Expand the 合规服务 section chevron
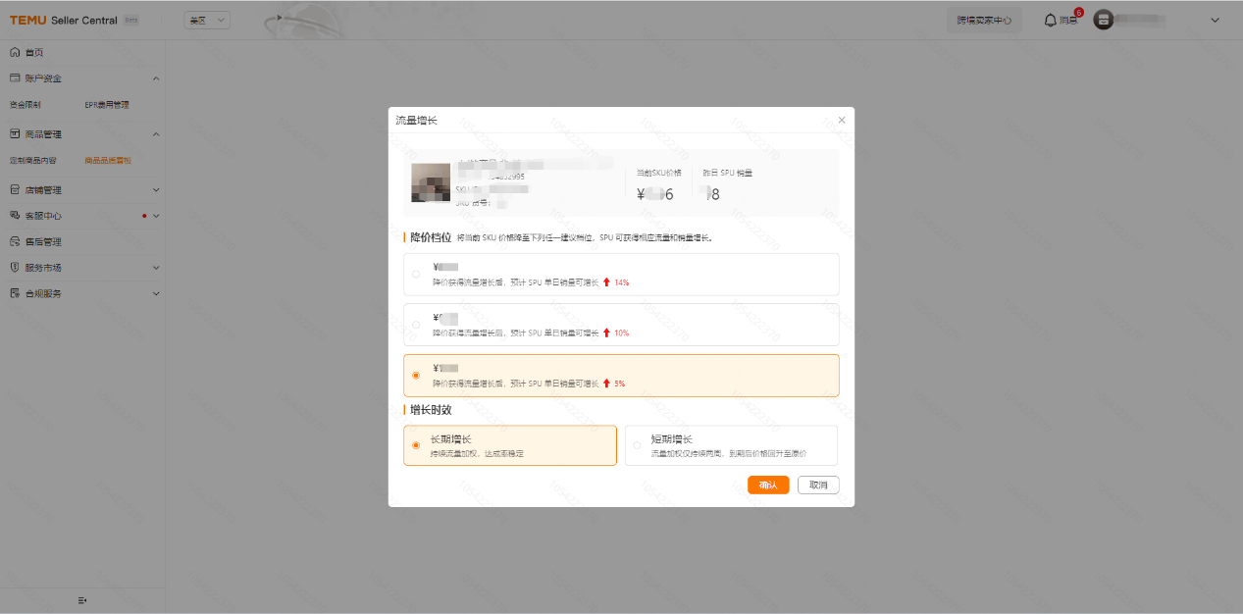Viewport: 1243px width, 614px height. point(156,293)
